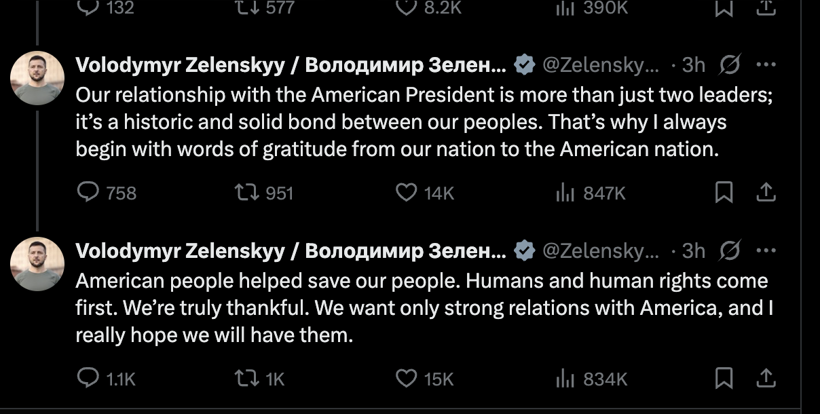Reply to the 'historic and solid bond' tweet
820x414 pixels.
(88, 193)
